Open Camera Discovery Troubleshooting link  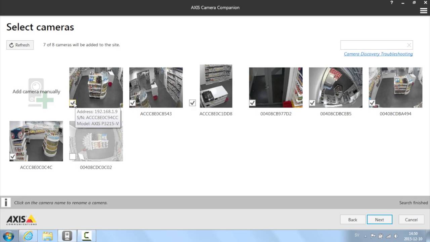[x=378, y=54]
